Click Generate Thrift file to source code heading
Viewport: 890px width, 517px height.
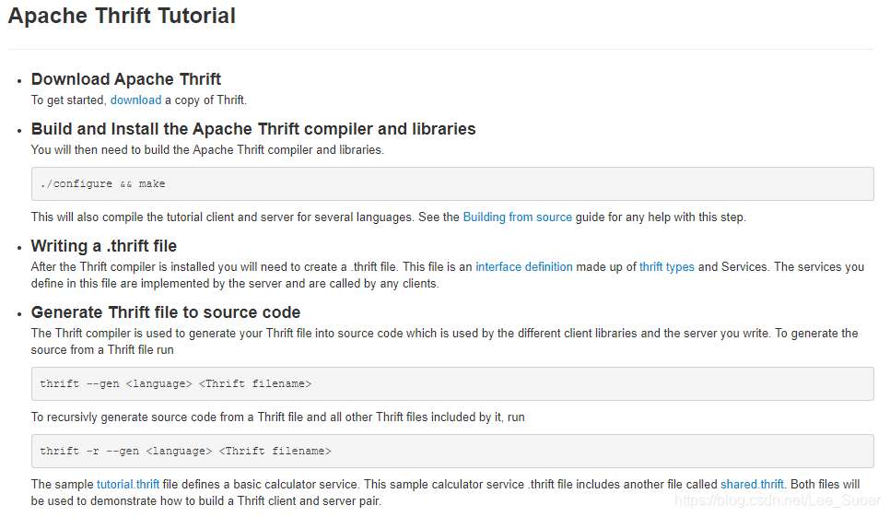(x=166, y=312)
